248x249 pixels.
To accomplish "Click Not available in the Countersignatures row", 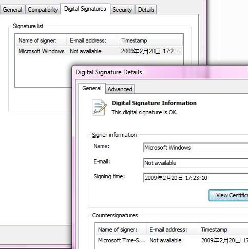I will click(x=165, y=240).
